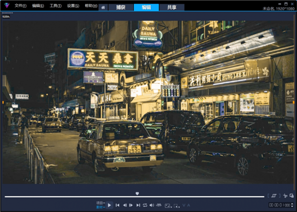This screenshot has height=212, width=297.
Task: Open the resize/crop mode dropdown
Action: point(177,206)
